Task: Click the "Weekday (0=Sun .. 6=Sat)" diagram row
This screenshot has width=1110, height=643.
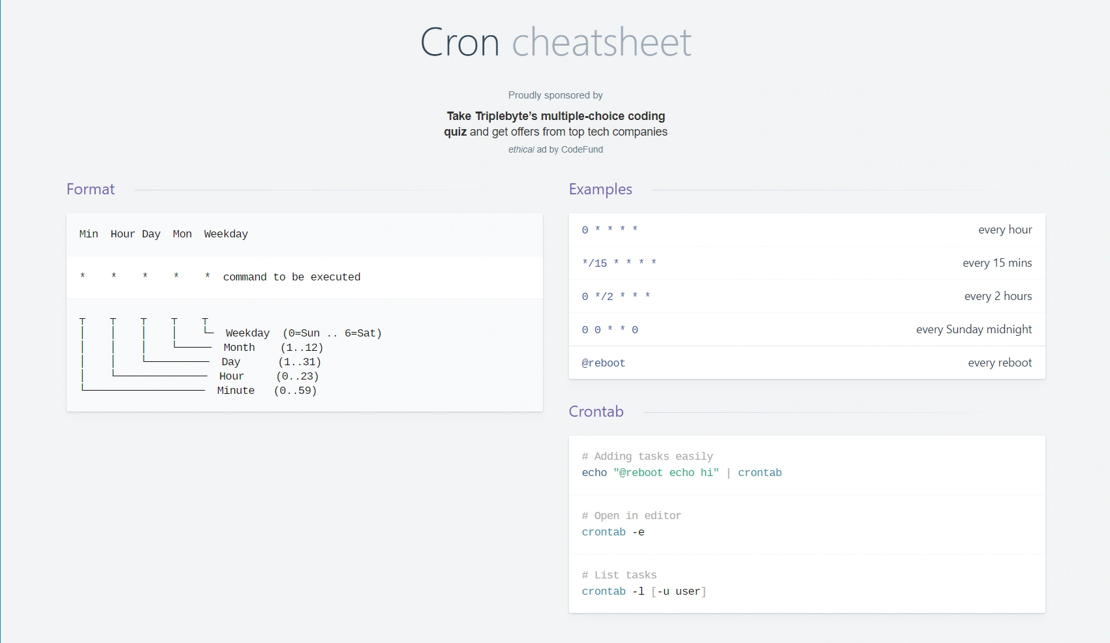Action: pyautogui.click(x=303, y=333)
